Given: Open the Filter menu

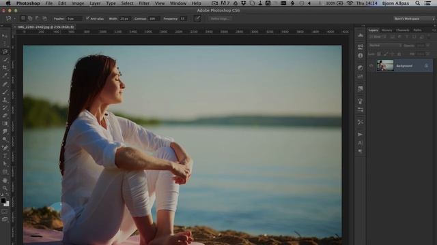Looking at the screenshot, I should pyautogui.click(x=144, y=3).
